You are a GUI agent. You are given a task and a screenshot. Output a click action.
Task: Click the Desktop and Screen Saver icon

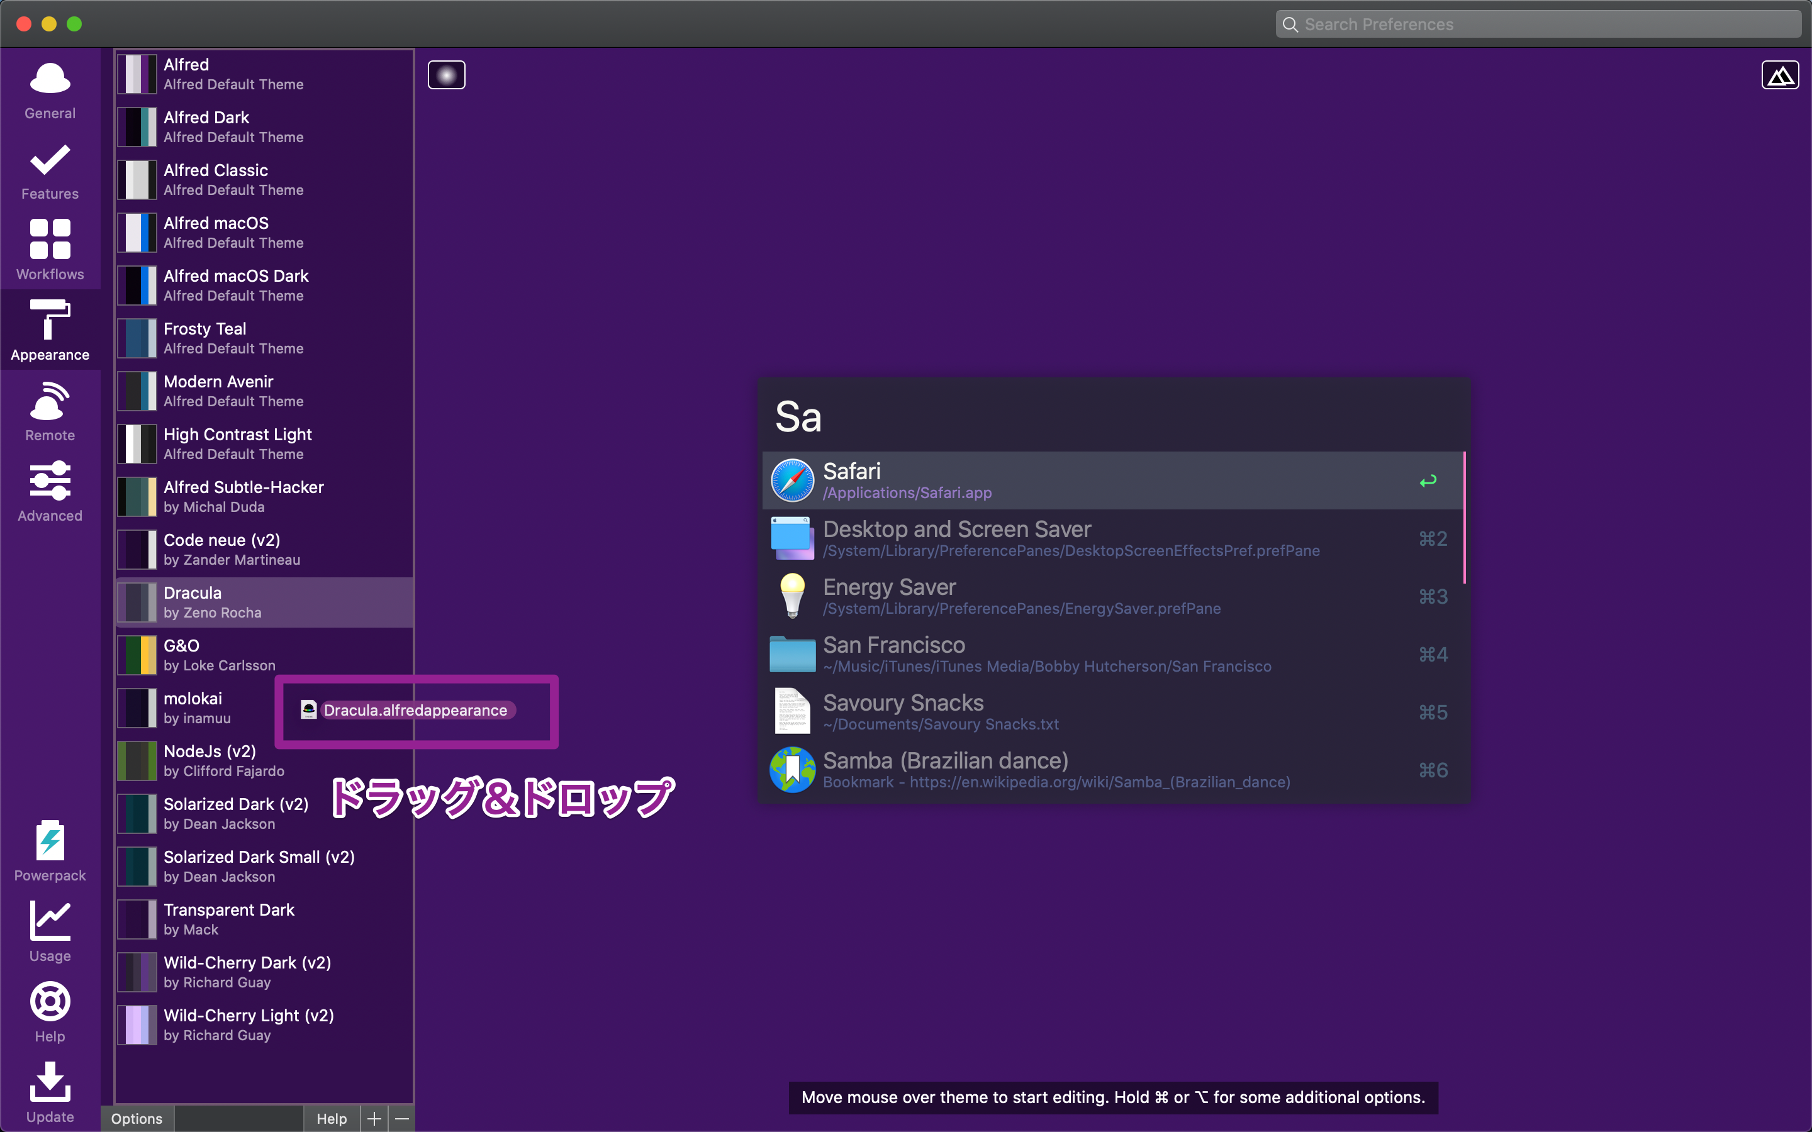pyautogui.click(x=792, y=538)
